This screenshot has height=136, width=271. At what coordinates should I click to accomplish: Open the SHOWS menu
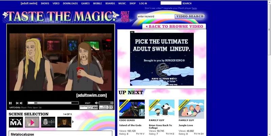[x=45, y=3]
